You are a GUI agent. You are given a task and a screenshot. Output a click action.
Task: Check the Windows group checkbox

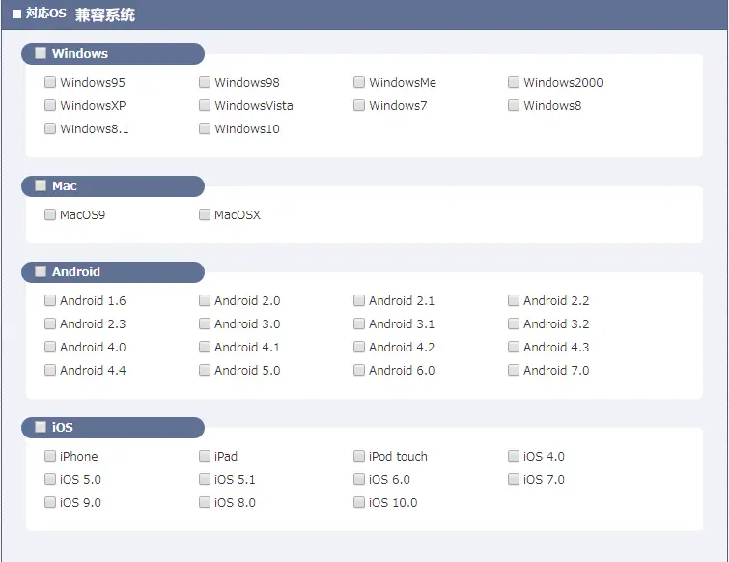(x=41, y=54)
